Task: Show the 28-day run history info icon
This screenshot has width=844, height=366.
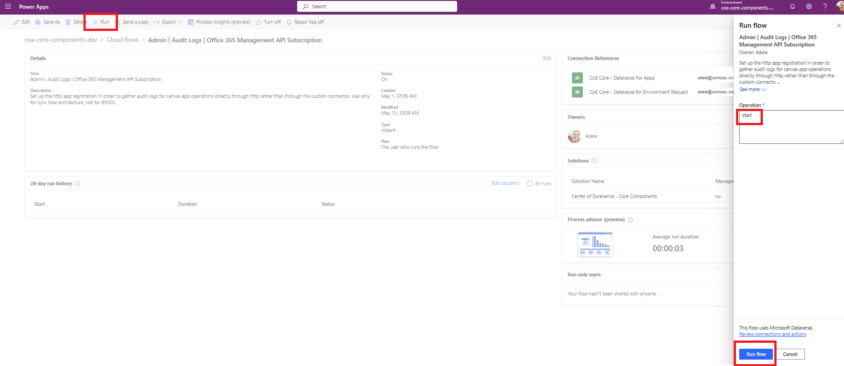Action: pyautogui.click(x=77, y=183)
